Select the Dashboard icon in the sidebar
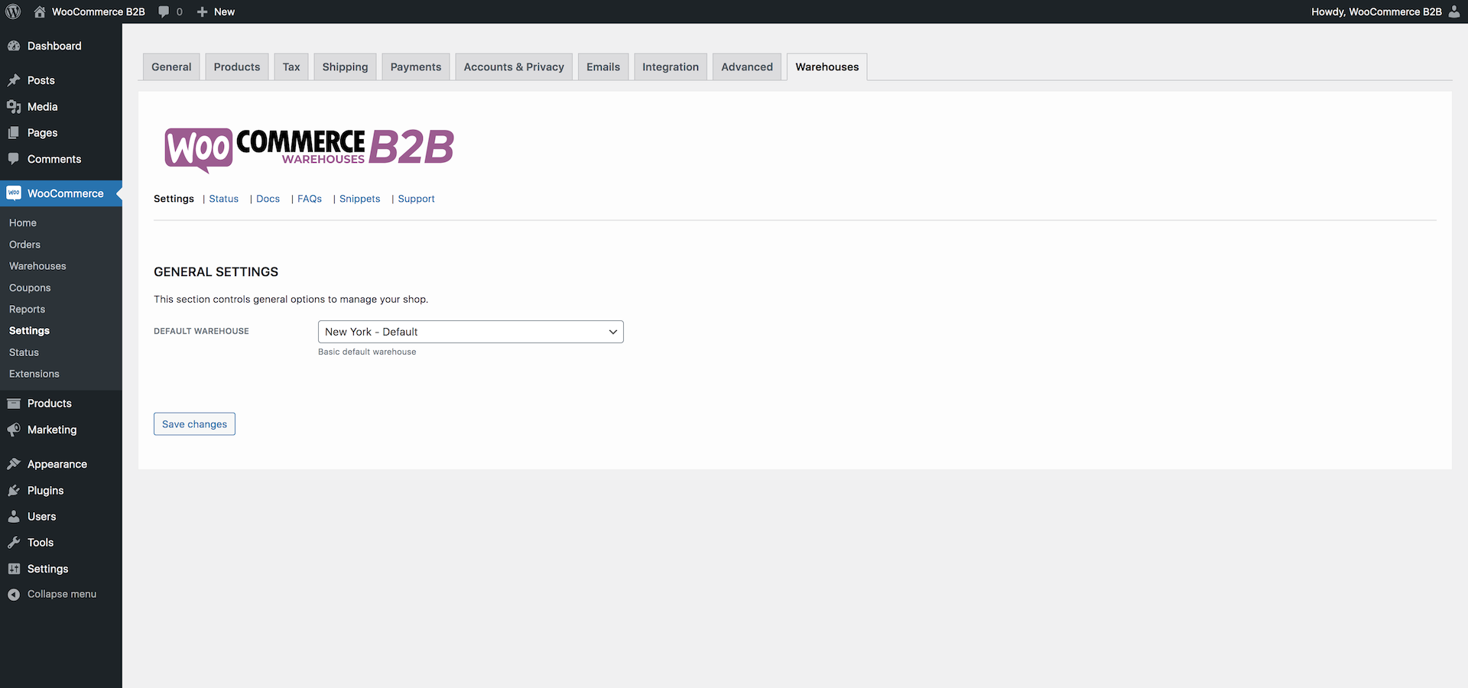 click(14, 46)
